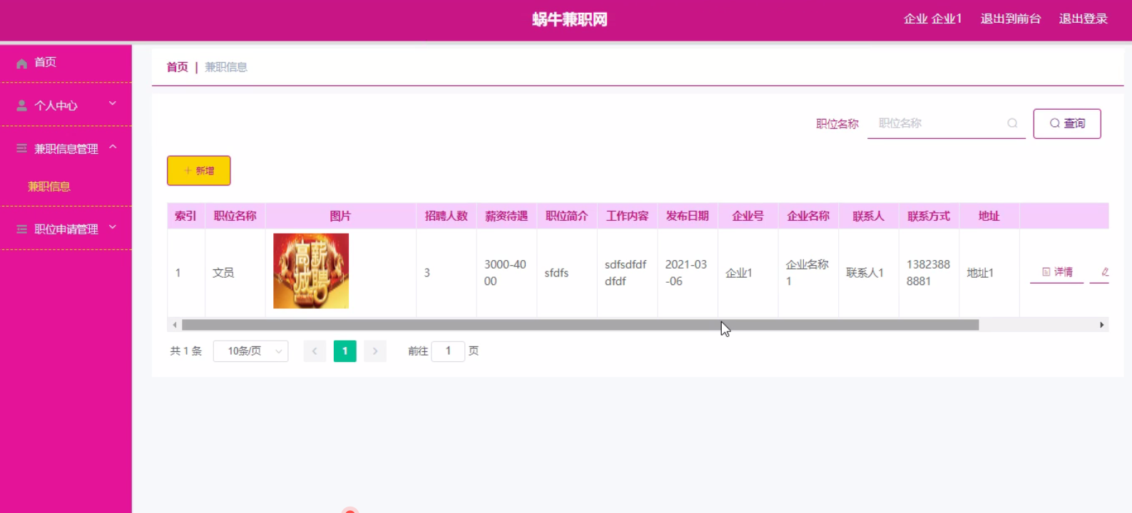This screenshot has width=1132, height=513.
Task: Click the 13823888881 phone cell
Action: click(x=928, y=273)
